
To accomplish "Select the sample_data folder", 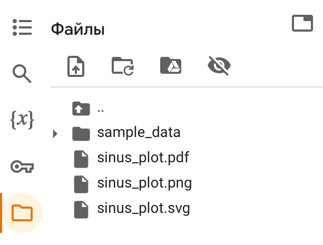I will [x=139, y=132].
